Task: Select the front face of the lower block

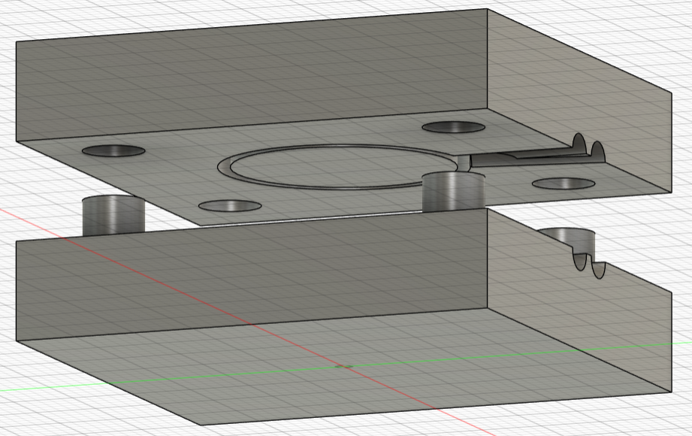Action: (x=252, y=274)
